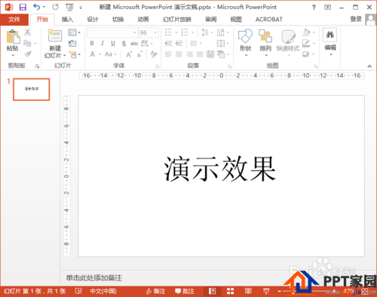Toggle align text right

tap(189, 54)
